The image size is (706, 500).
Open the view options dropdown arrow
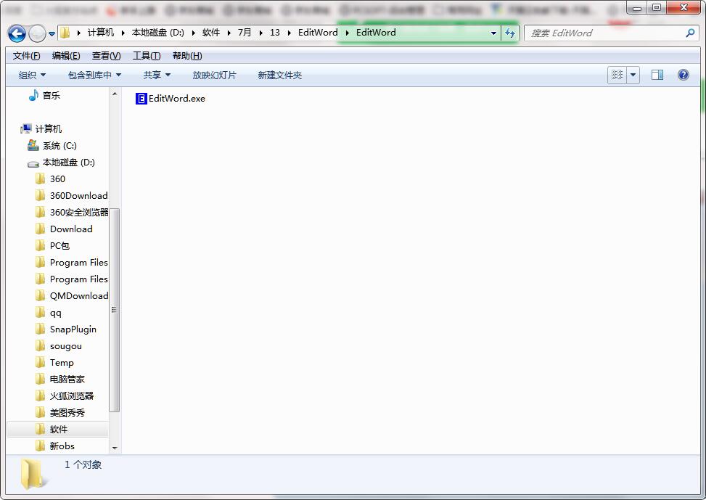(x=633, y=75)
